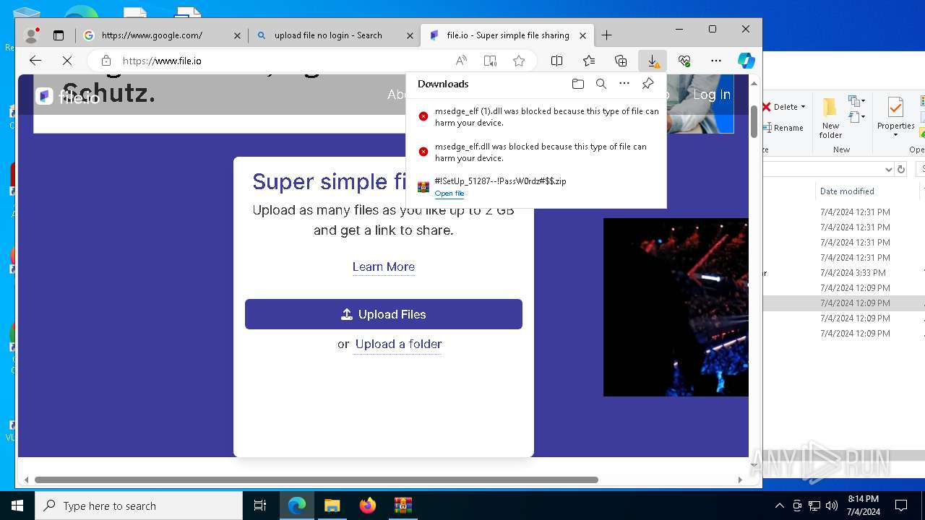Select the SetUp_51287 zip download entry

click(535, 186)
